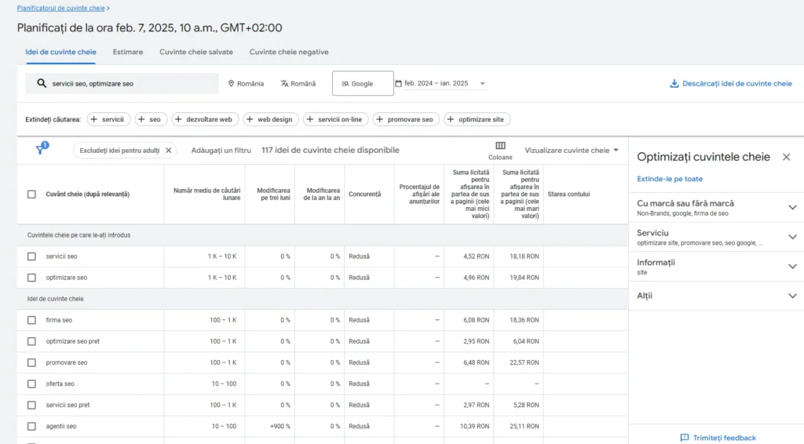Click the 'agentii seo' keyword text

click(x=61, y=426)
